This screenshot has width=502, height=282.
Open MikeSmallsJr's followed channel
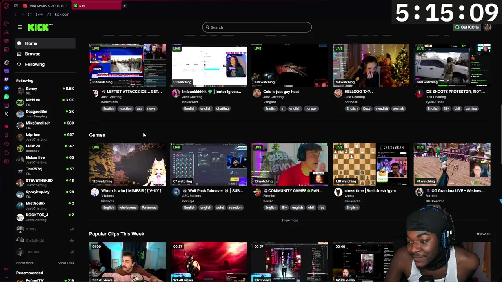tap(45, 125)
